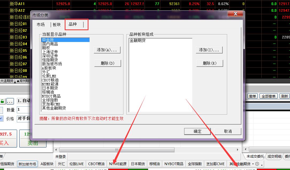This screenshot has height=170, width=290.
Task: Click the 未登录 status tab
Action: (x=60, y=157)
